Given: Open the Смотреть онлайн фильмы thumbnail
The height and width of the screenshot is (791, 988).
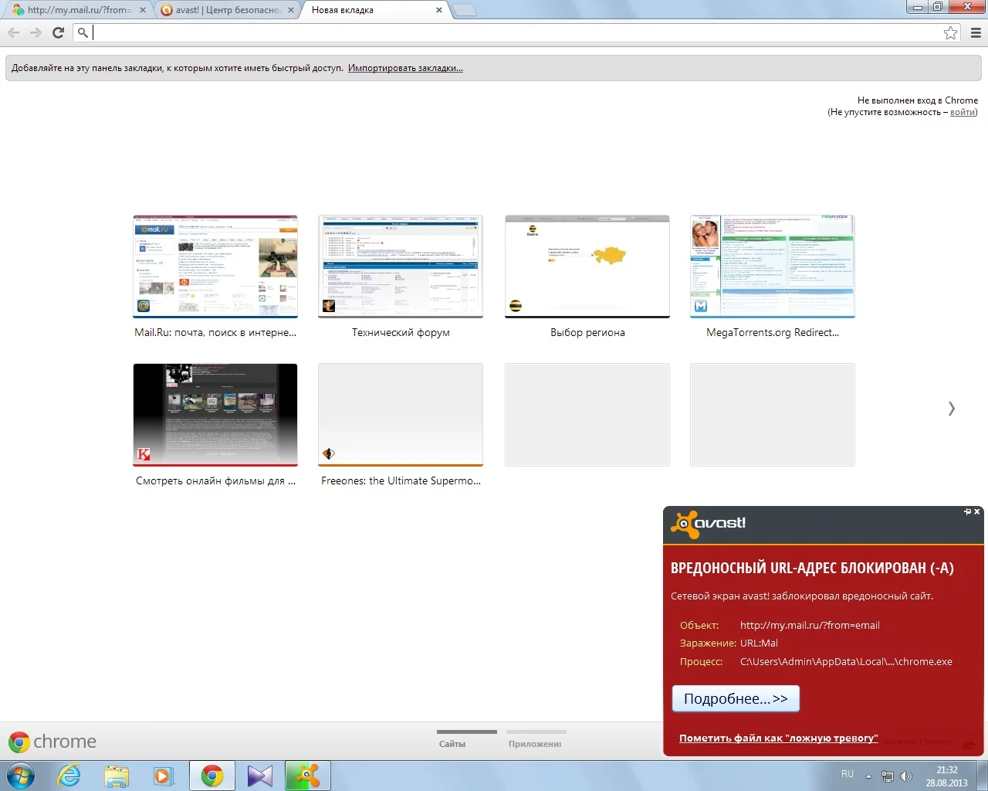Looking at the screenshot, I should (215, 415).
